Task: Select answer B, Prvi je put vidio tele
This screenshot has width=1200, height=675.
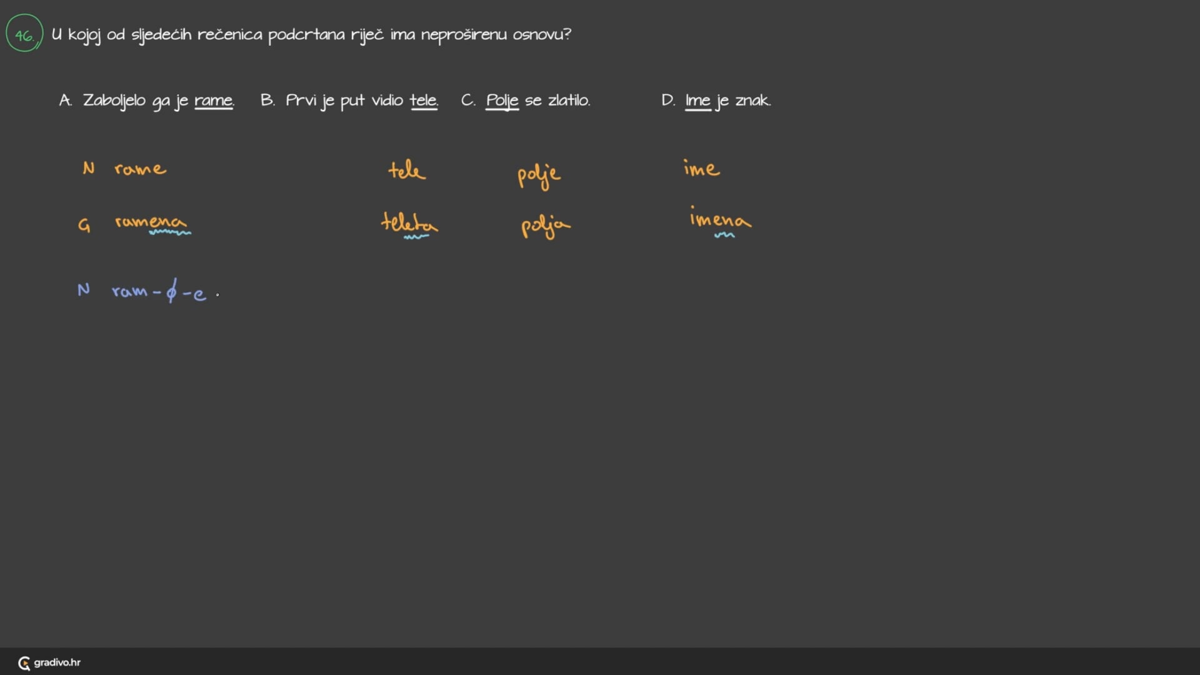Action: click(x=349, y=101)
